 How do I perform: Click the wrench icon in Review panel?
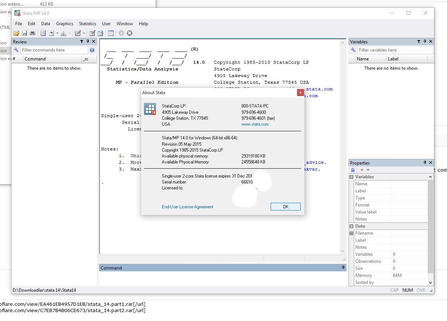point(16,50)
